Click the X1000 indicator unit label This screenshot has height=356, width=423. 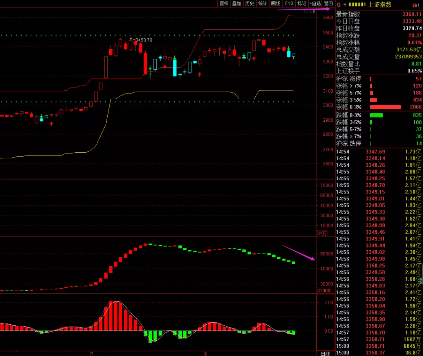click(x=323, y=291)
